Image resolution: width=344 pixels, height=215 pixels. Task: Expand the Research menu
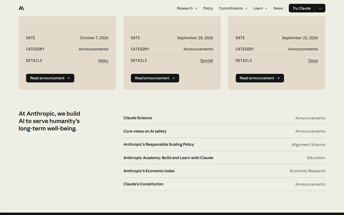187,8
